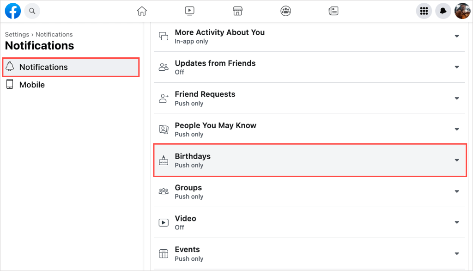
Task: Click the notifications bell in top bar
Action: (443, 11)
